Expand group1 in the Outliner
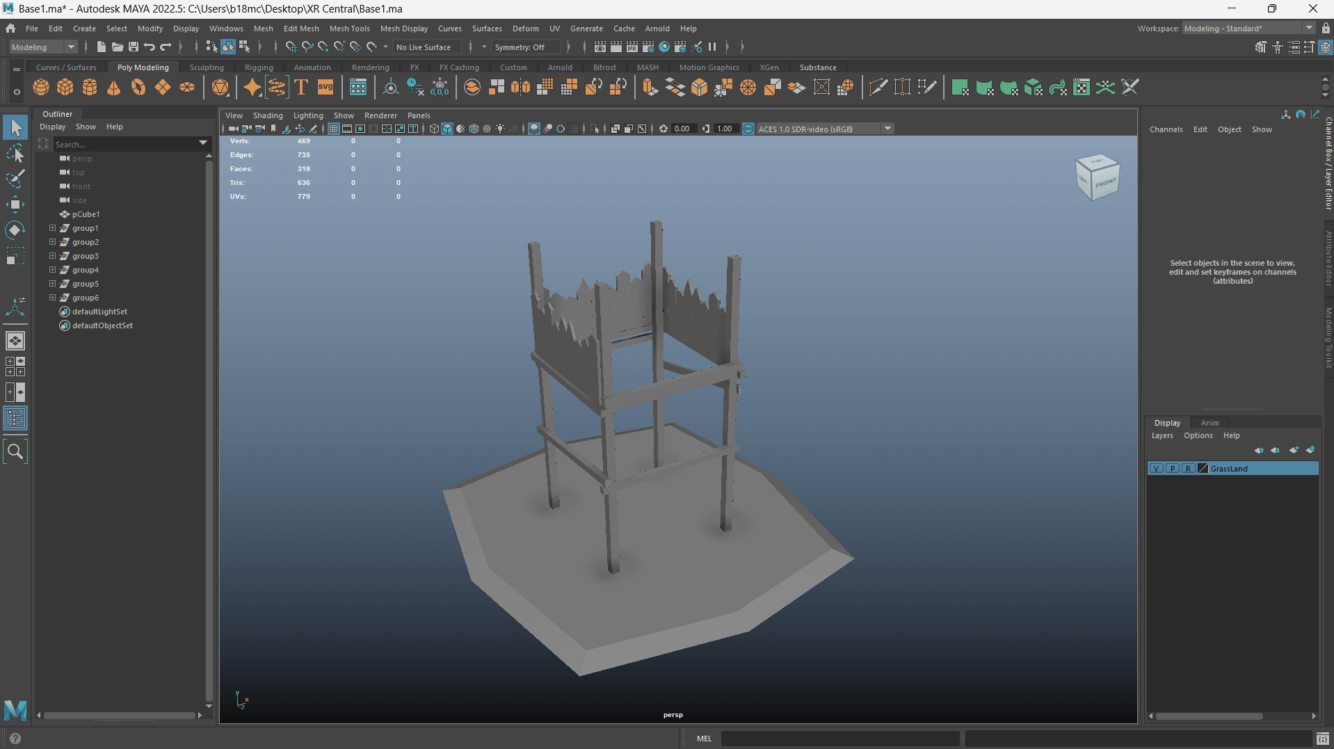This screenshot has height=749, width=1334. click(x=52, y=228)
